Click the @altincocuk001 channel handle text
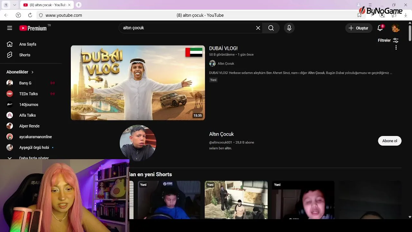 (x=220, y=142)
